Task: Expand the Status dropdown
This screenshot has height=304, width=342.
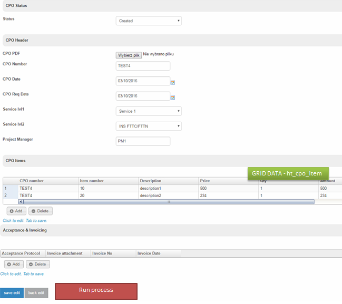Action: 149,21
